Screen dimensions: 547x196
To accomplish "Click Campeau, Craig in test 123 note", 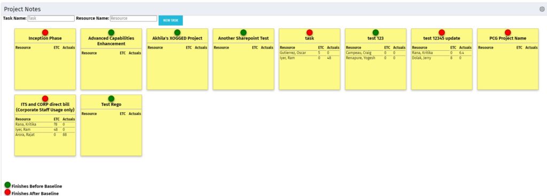I will [358, 53].
